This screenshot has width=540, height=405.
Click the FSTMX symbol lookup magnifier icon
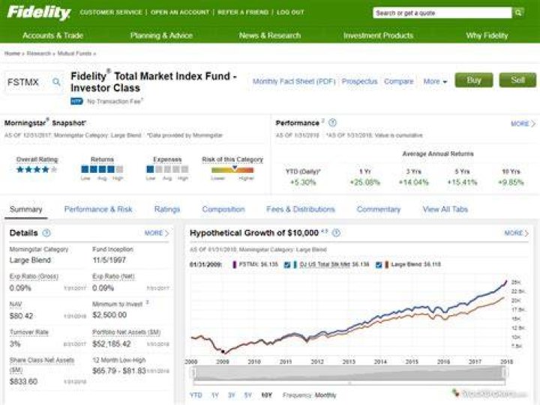pos(56,82)
